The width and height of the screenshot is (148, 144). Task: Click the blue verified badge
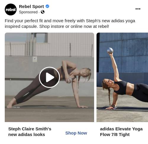click(47, 6)
